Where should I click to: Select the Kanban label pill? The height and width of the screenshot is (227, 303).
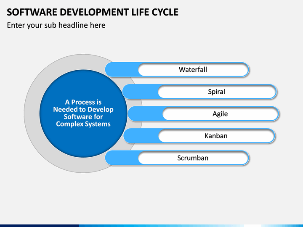(x=216, y=136)
